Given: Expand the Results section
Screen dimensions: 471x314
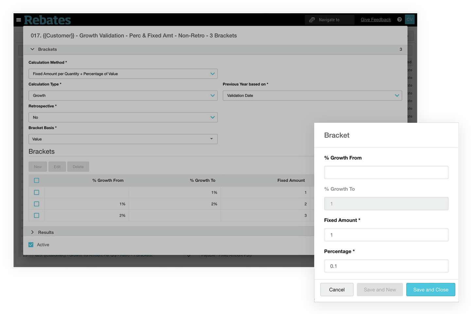Looking at the screenshot, I should pyautogui.click(x=32, y=232).
